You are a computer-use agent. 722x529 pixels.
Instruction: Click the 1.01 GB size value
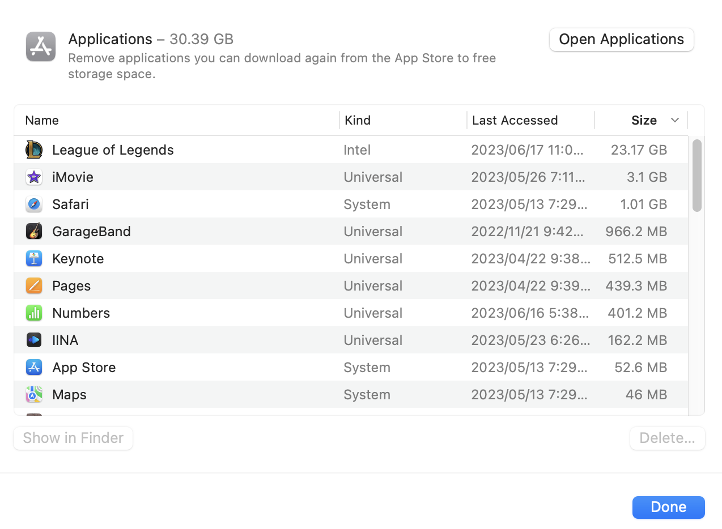coord(643,204)
